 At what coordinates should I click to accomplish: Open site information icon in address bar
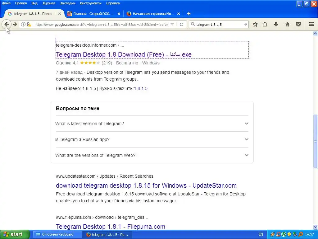[23, 24]
